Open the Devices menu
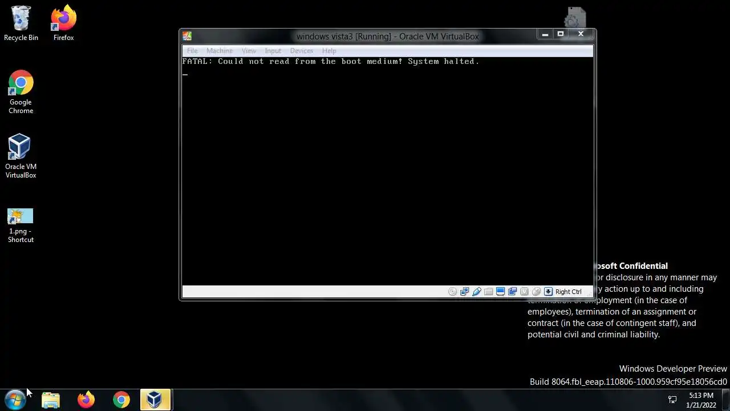730x411 pixels. pyautogui.click(x=301, y=51)
